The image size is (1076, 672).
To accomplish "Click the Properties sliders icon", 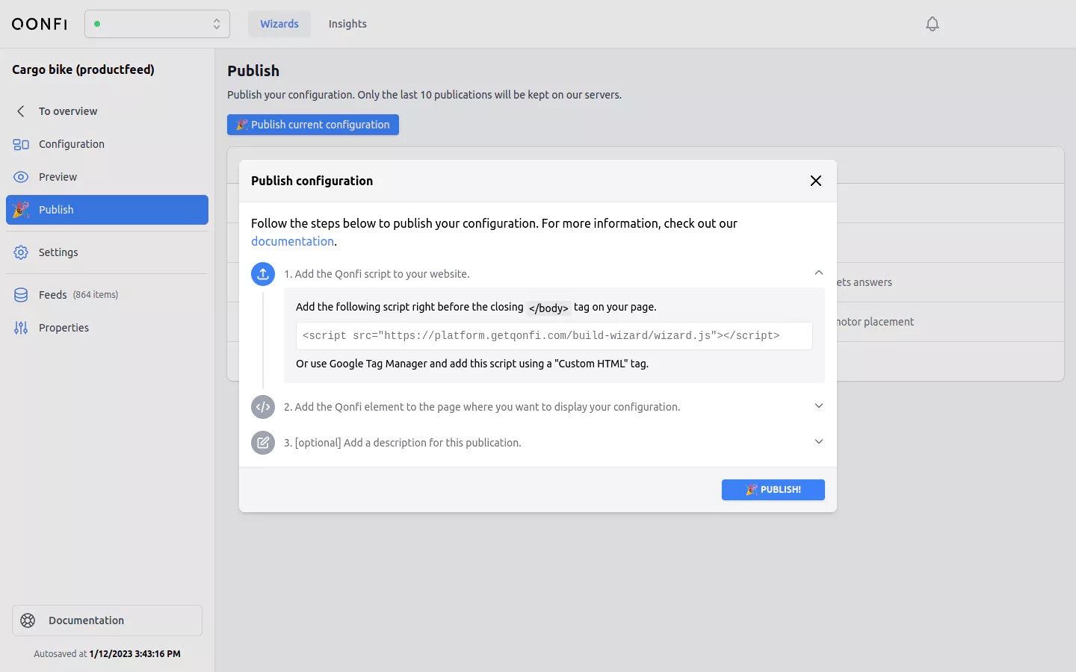I will pyautogui.click(x=21, y=328).
